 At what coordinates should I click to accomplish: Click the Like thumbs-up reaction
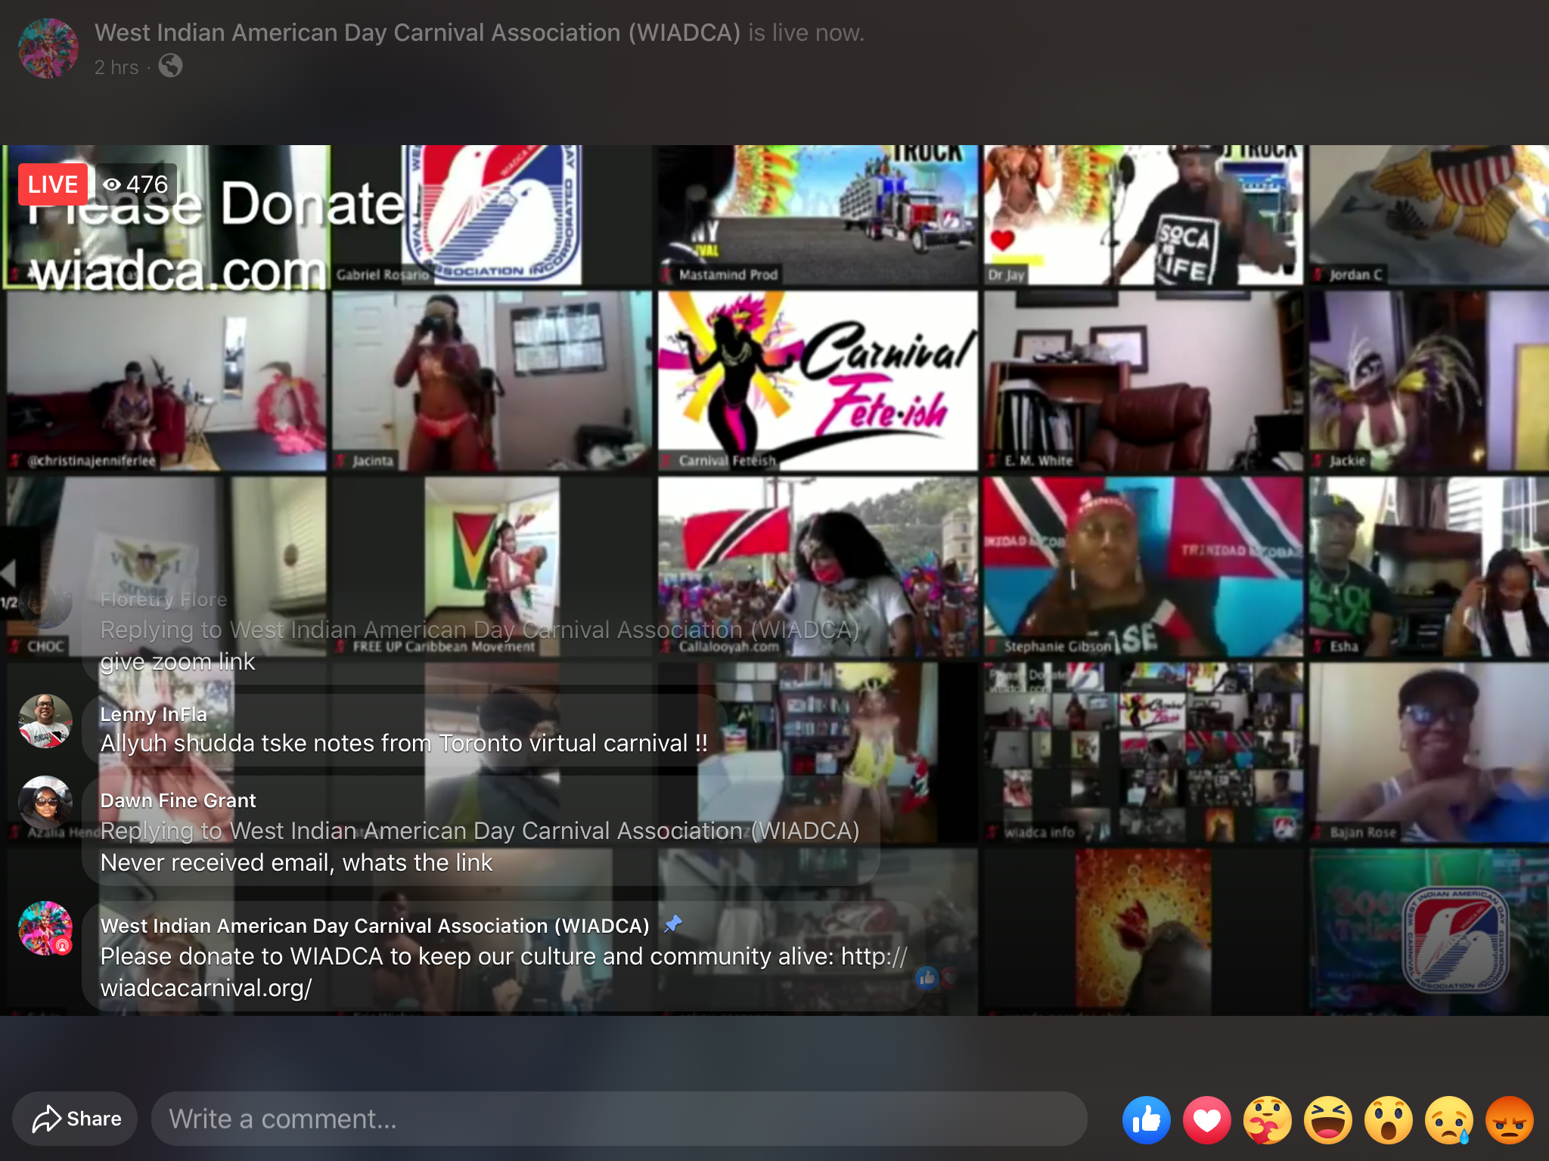(1147, 1119)
